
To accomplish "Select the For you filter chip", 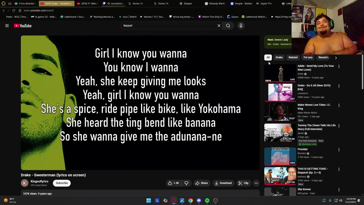I will point(308,58).
